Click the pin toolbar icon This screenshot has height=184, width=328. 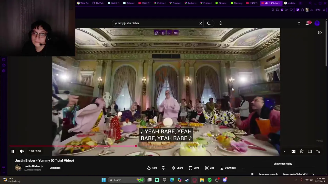[x=273, y=10]
